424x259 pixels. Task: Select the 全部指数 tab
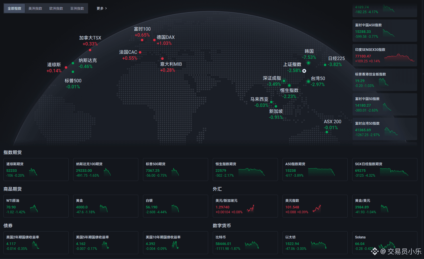14,8
